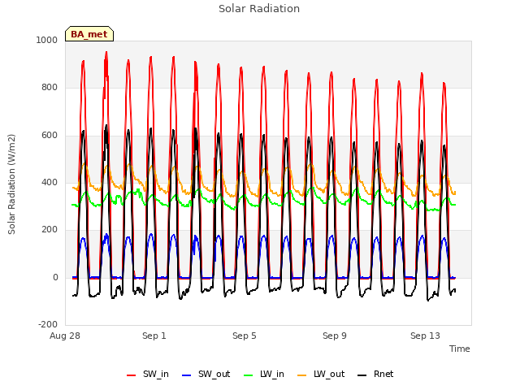This screenshot has width=520, height=390.
Task: Click the BA_met annotation label
Action: 89,34
